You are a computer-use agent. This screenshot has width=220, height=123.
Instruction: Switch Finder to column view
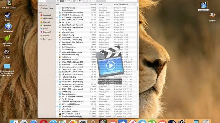[x=65, y=1]
